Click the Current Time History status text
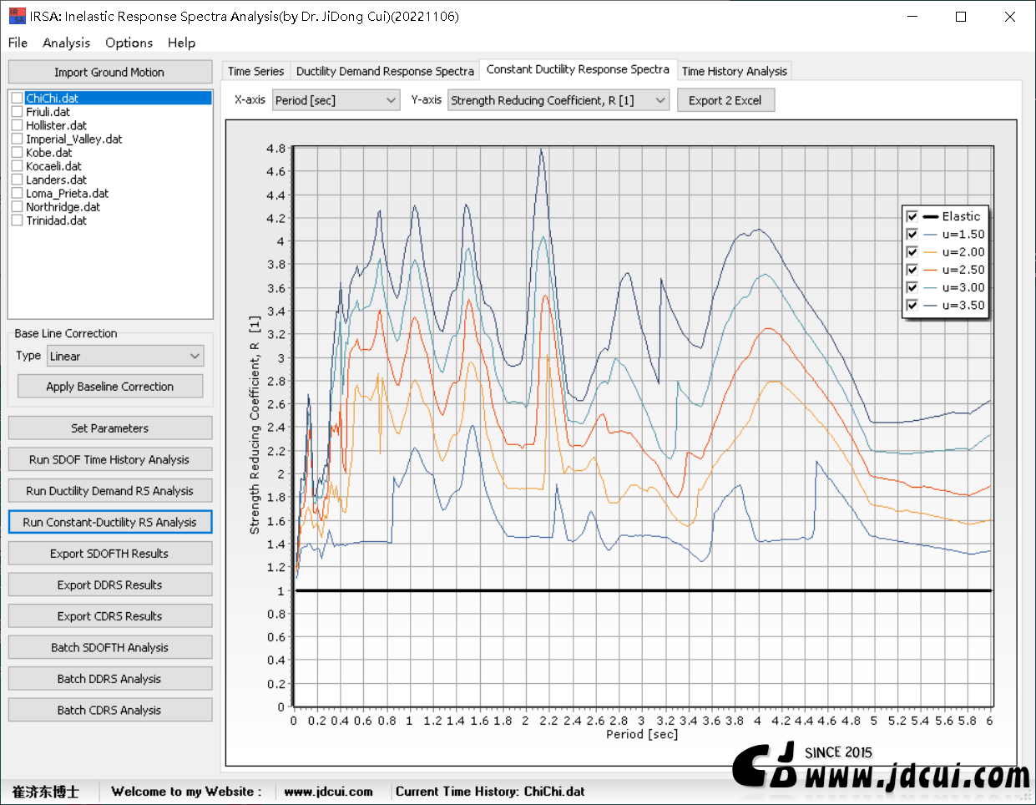1036x805 pixels. (490, 792)
